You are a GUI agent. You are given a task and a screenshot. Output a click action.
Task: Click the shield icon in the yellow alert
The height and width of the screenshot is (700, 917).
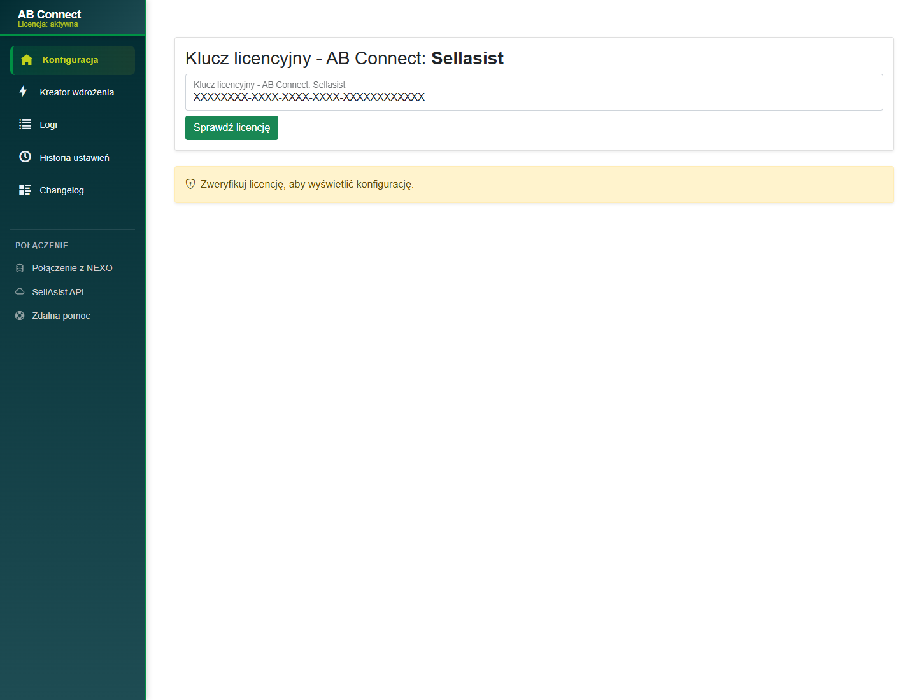[190, 184]
